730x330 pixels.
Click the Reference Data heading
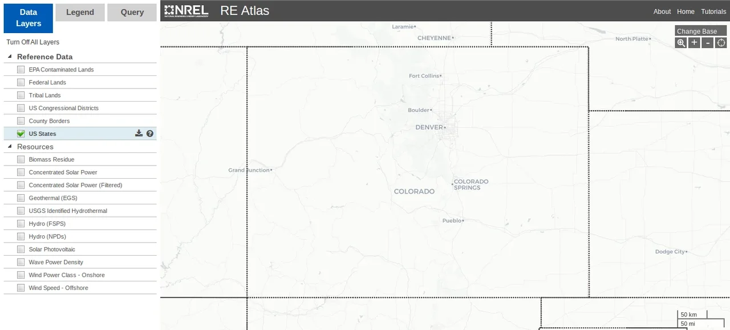[45, 57]
